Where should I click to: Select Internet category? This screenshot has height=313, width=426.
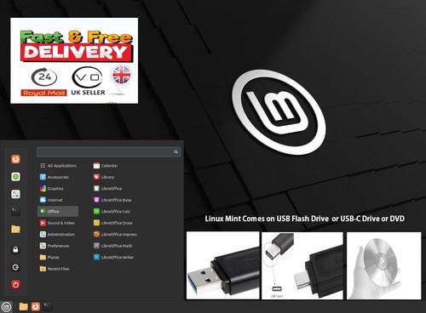51,200
